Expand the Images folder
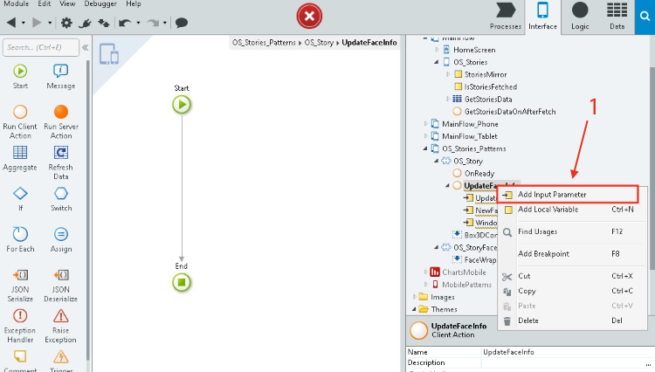Viewport: 655px width, 372px height. pos(414,297)
